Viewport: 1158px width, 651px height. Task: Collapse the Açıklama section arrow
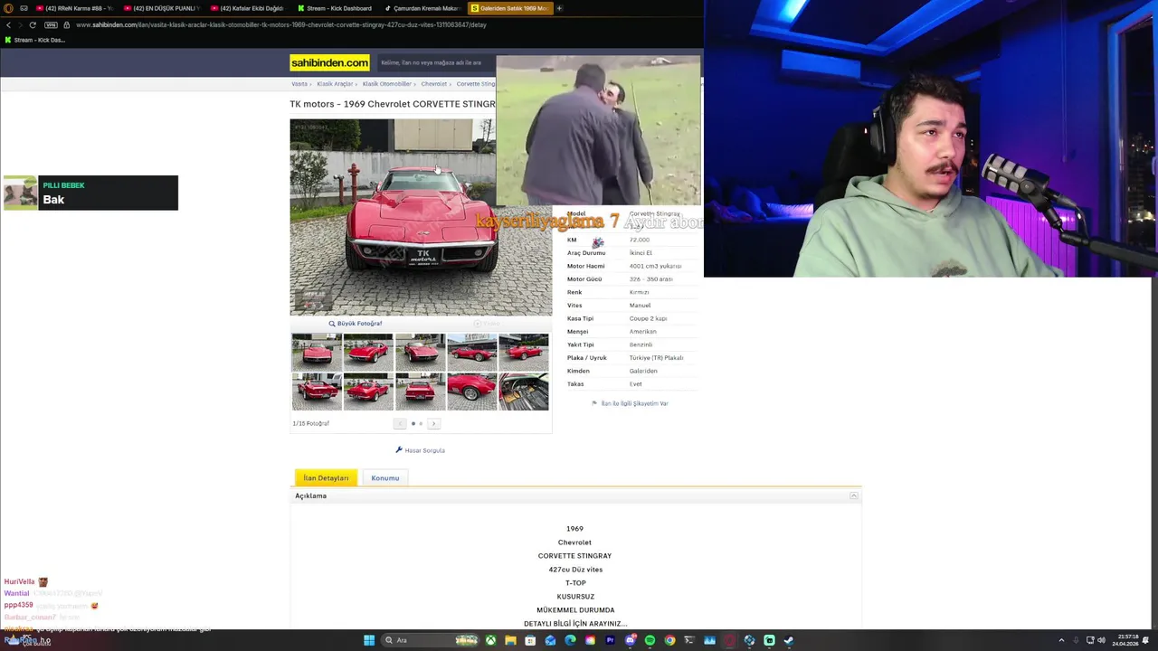click(x=853, y=495)
